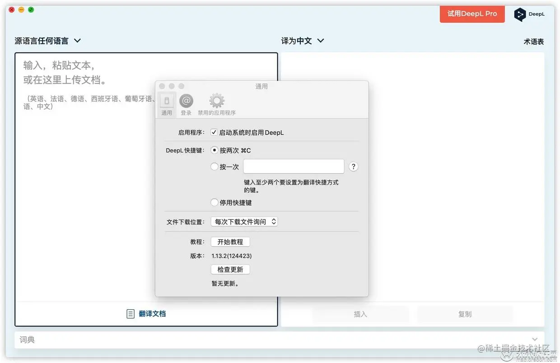Open the 禁用的应用程序 tab
This screenshot has width=560, height=363.
(217, 105)
